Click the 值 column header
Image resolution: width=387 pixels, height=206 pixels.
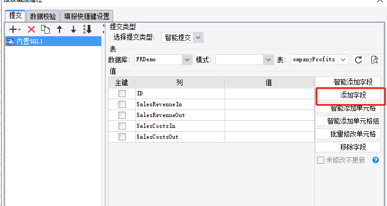269,82
